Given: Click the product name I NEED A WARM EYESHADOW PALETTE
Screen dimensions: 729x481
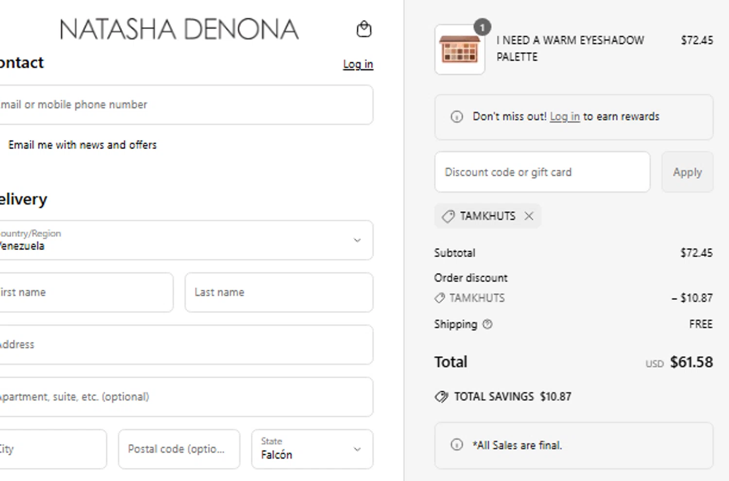Looking at the screenshot, I should (x=570, y=49).
